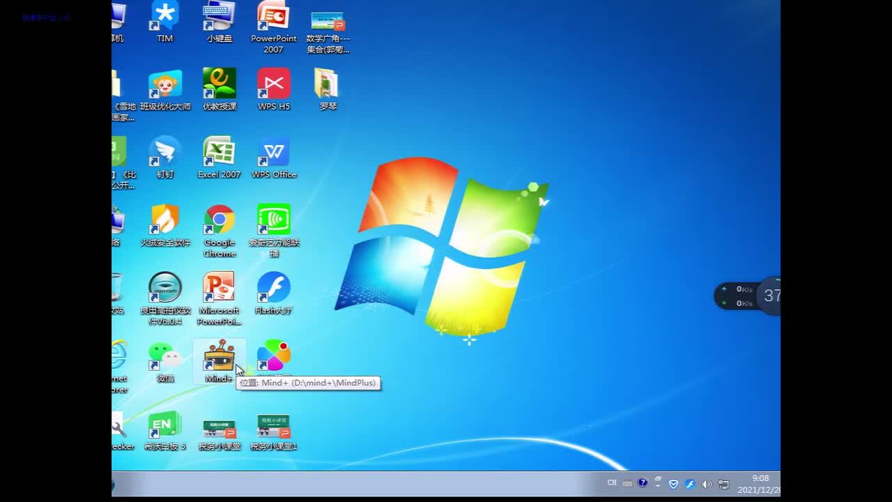Select the 数学广角 presentation file

(x=328, y=33)
